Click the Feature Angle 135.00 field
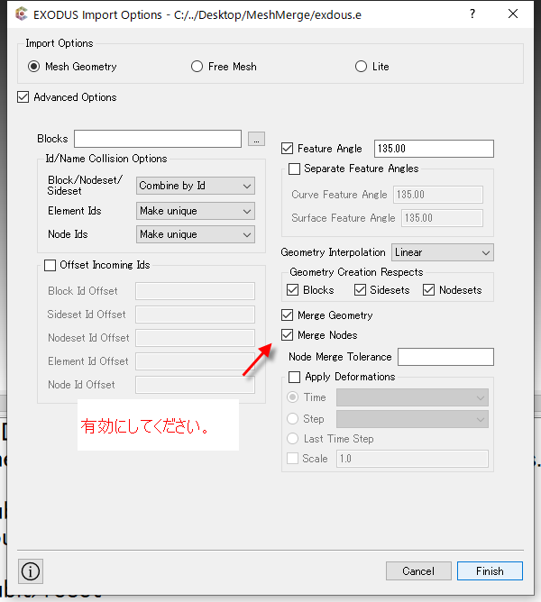Viewport: 541px width, 602px height. [x=435, y=149]
